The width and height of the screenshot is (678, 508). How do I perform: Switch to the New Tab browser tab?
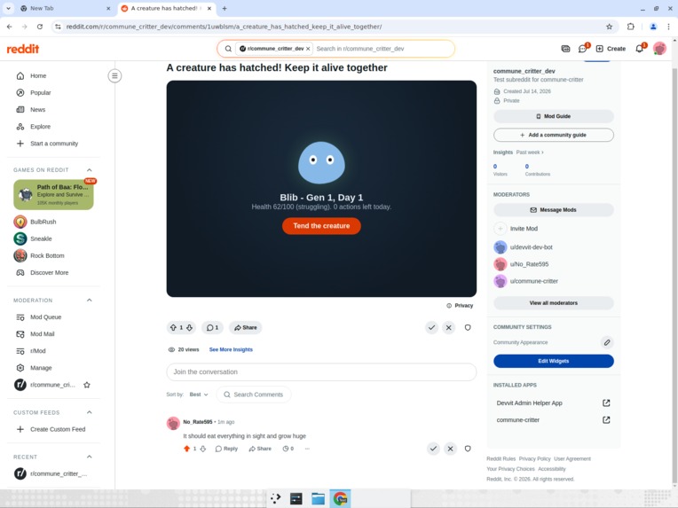(65, 8)
